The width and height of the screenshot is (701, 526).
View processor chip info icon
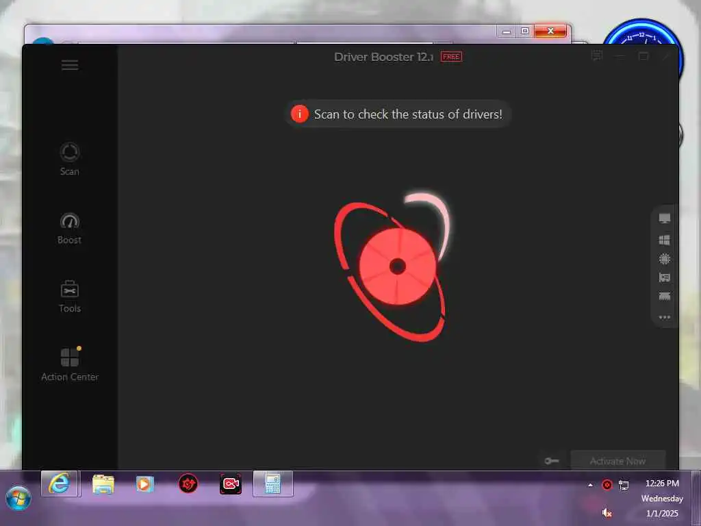click(664, 259)
